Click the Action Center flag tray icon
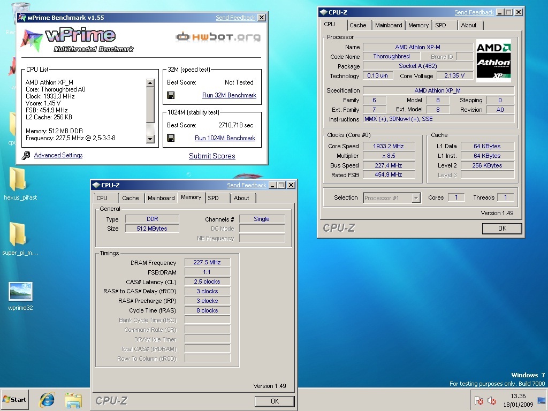This screenshot has height=411, width=548. click(479, 400)
